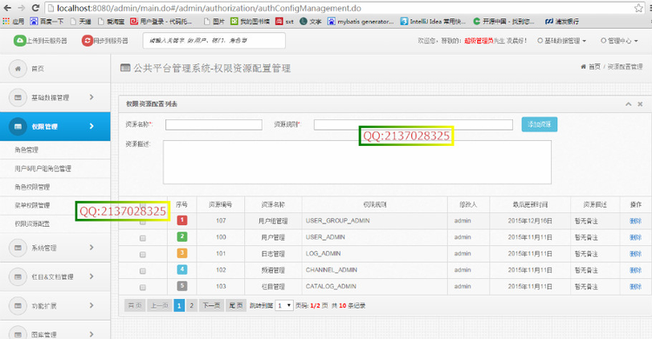Expand the 系统管理 sidebar chevron

pyautogui.click(x=91, y=248)
